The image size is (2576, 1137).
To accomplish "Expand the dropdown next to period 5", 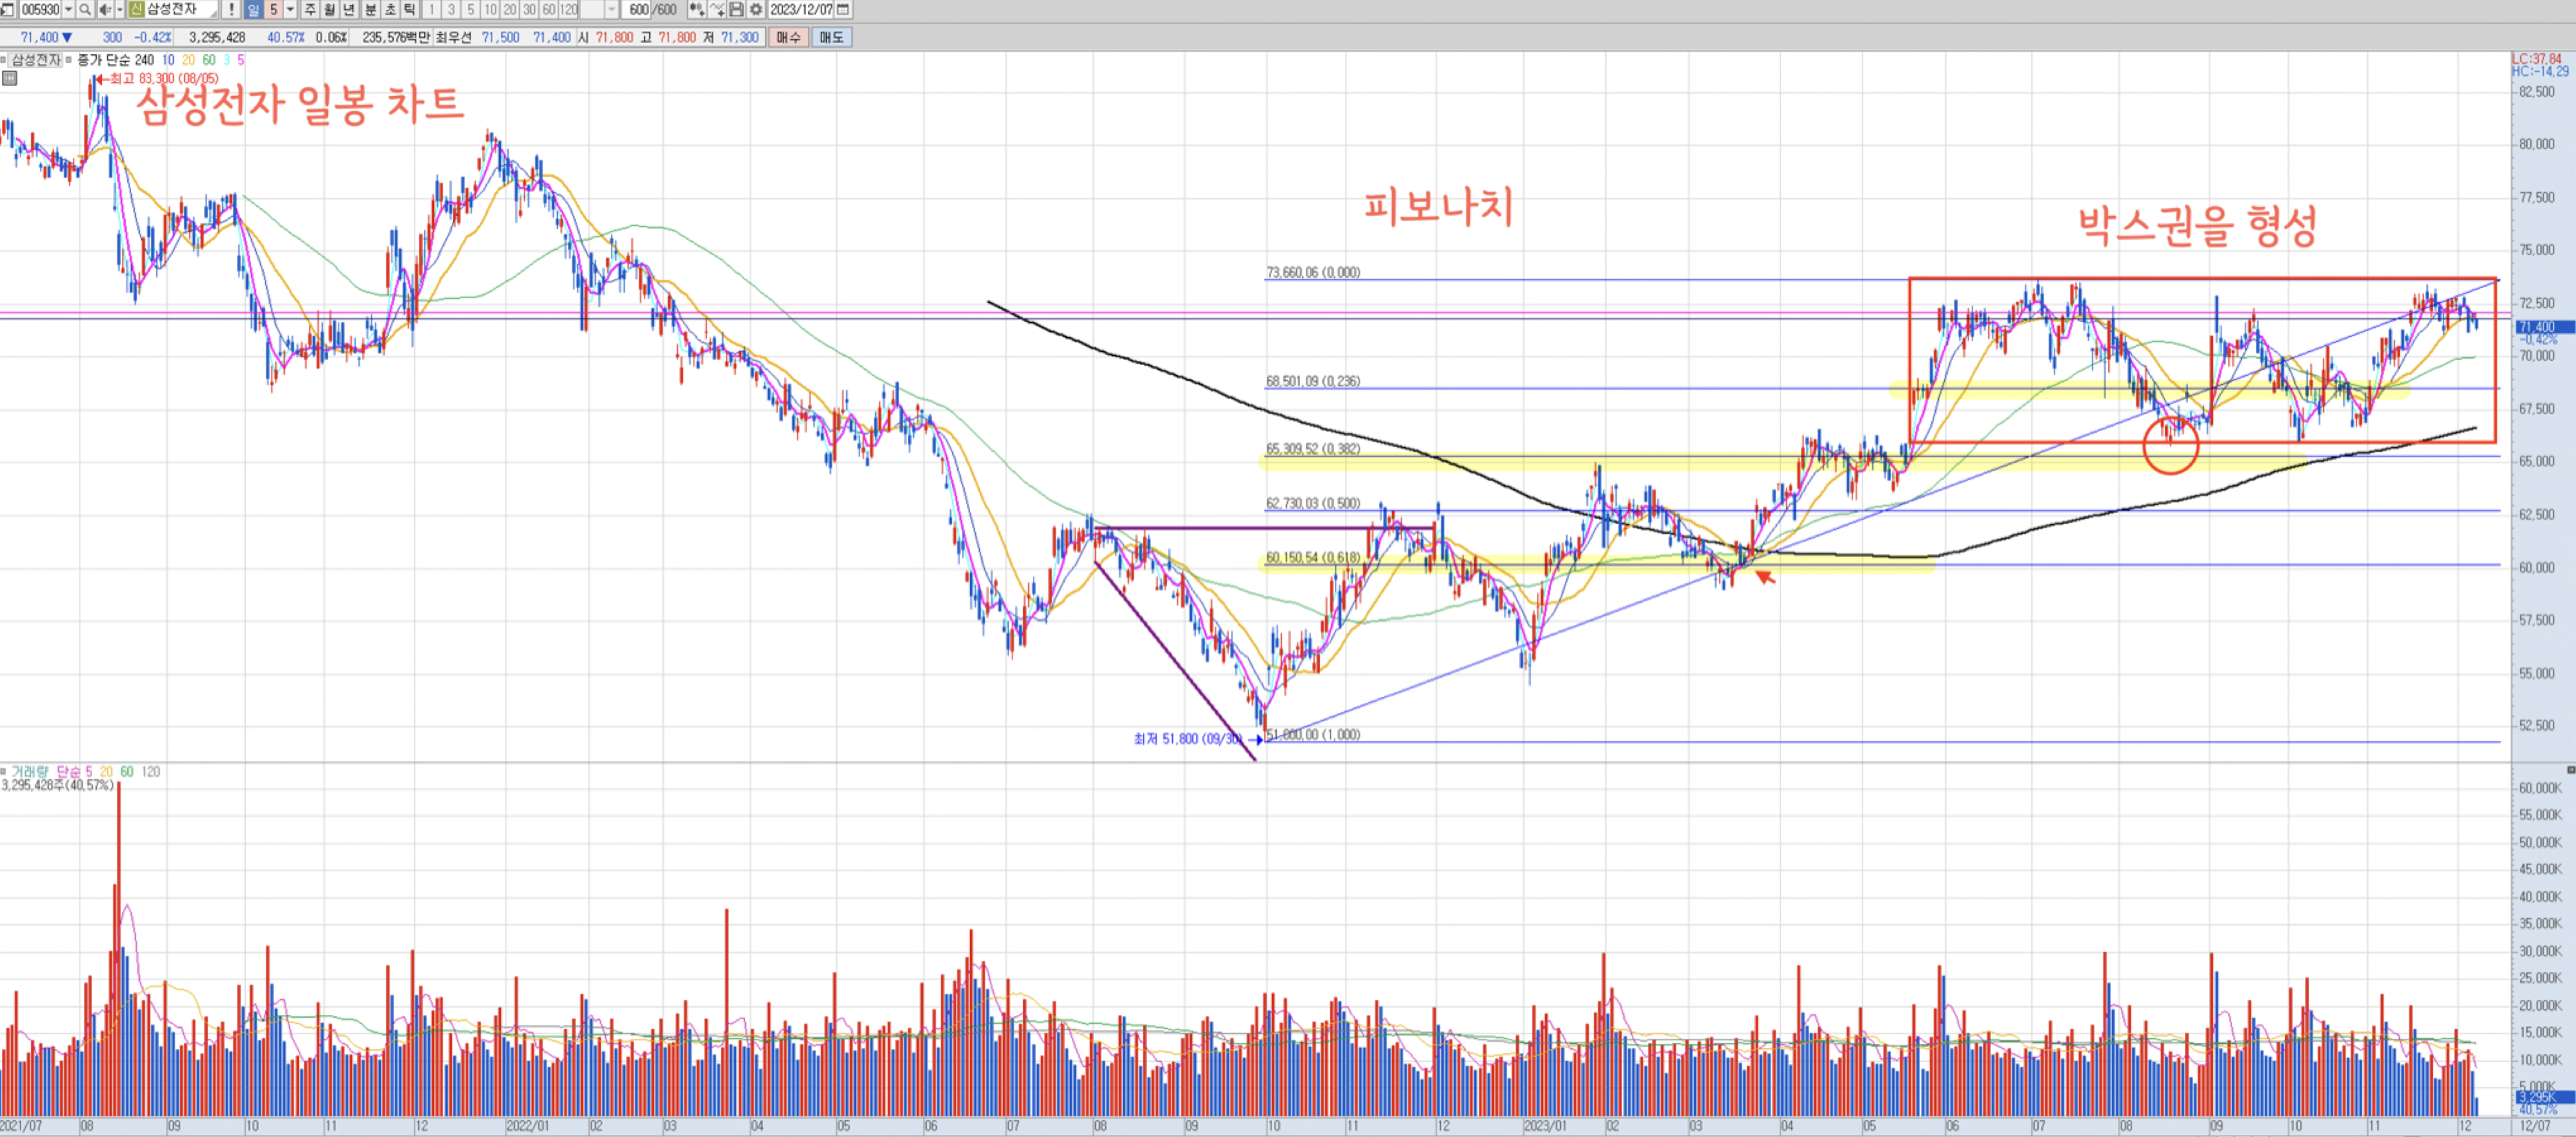I will [x=290, y=10].
